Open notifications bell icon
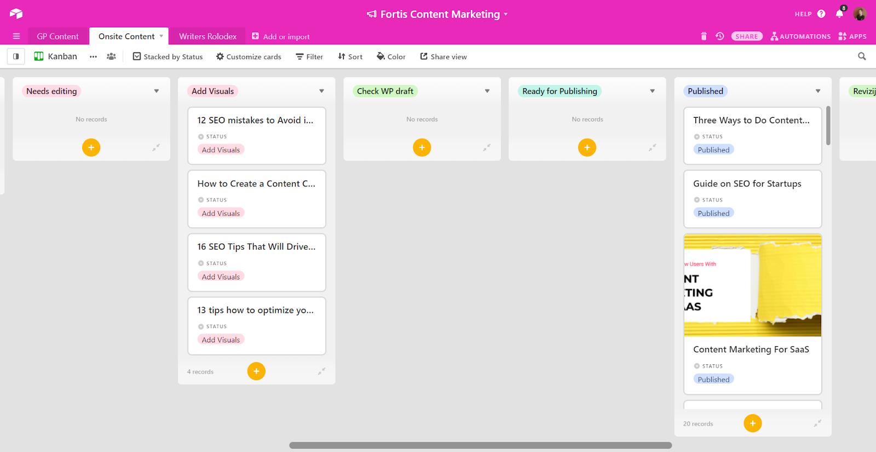Image resolution: width=876 pixels, height=452 pixels. click(839, 14)
